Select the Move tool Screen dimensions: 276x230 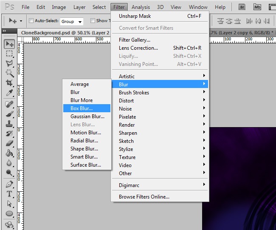[9, 44]
